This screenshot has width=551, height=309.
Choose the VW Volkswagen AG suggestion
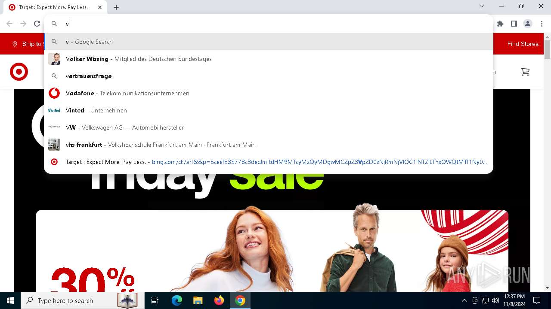pos(269,127)
